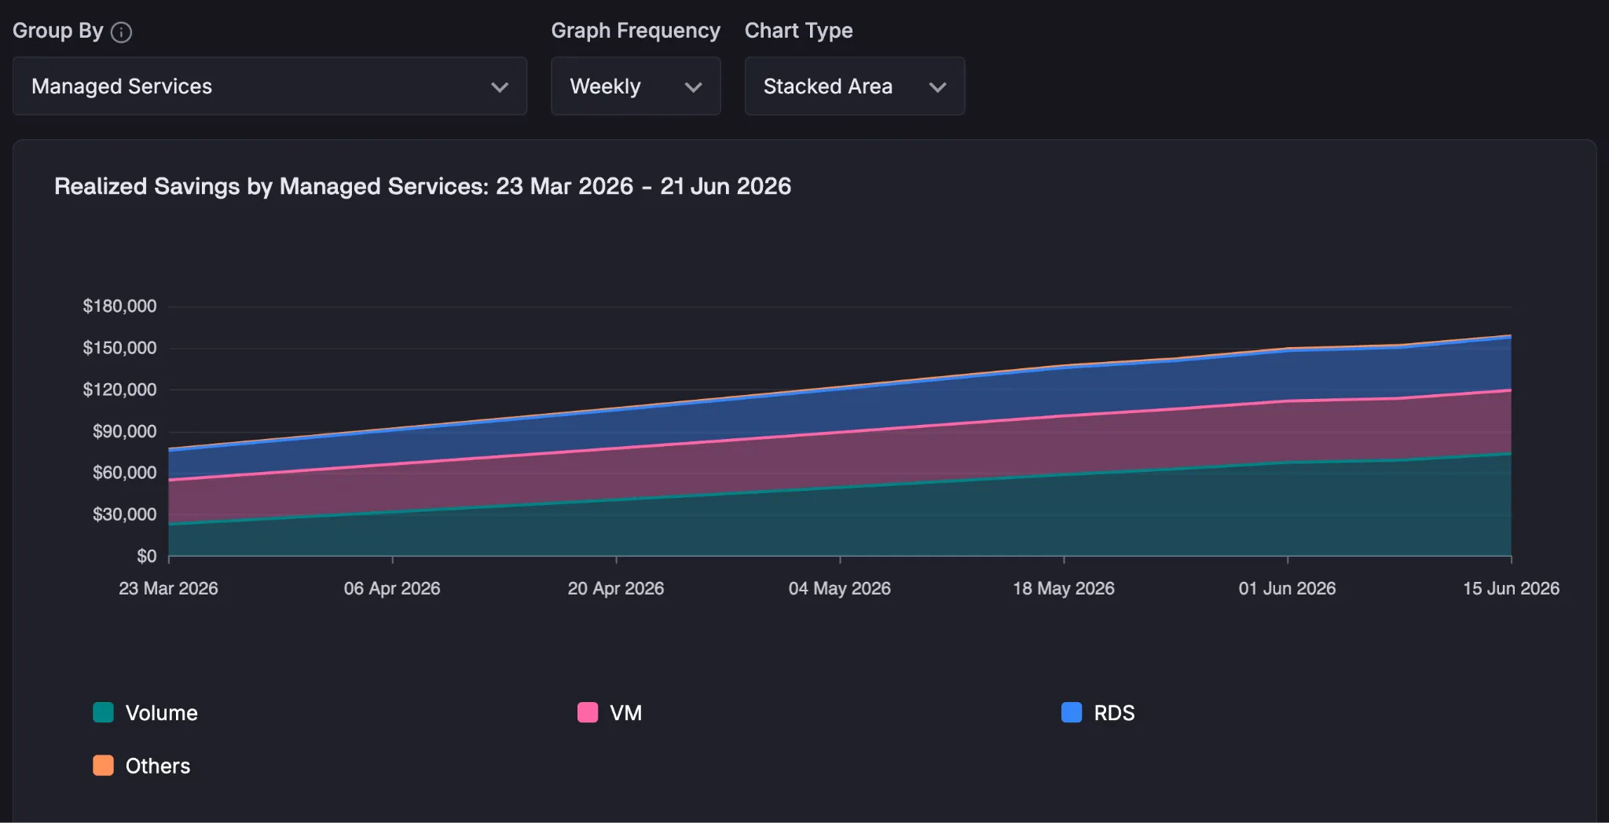Image resolution: width=1609 pixels, height=823 pixels.
Task: Click the 06 Apr 2026 axis label
Action: click(x=392, y=588)
